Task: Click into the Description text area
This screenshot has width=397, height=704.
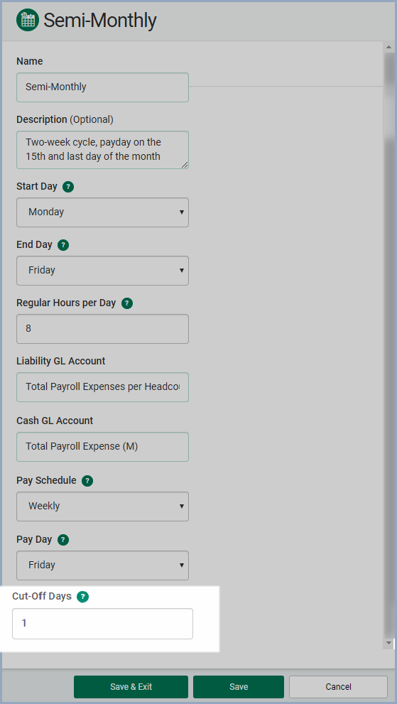Action: [102, 150]
